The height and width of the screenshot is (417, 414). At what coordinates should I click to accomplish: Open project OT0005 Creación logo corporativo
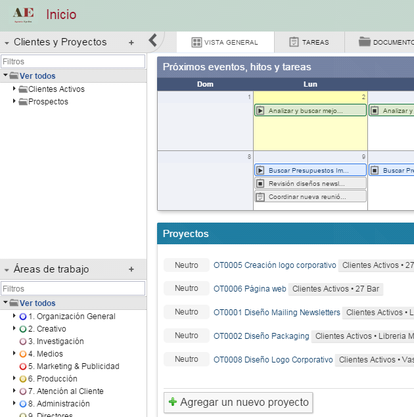tap(275, 265)
